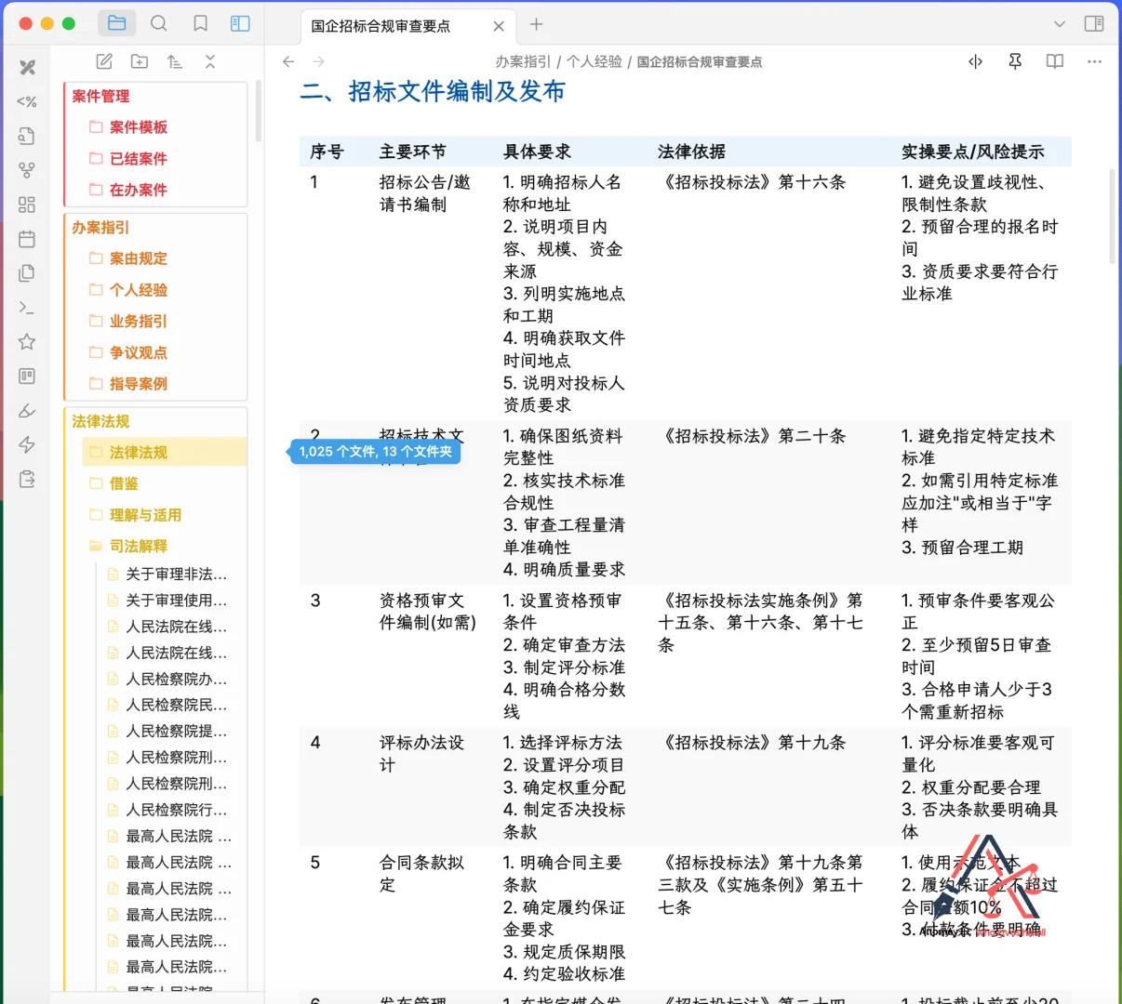Open the bookmarks star icon
Viewport: 1122px width, 1004px height.
26,341
